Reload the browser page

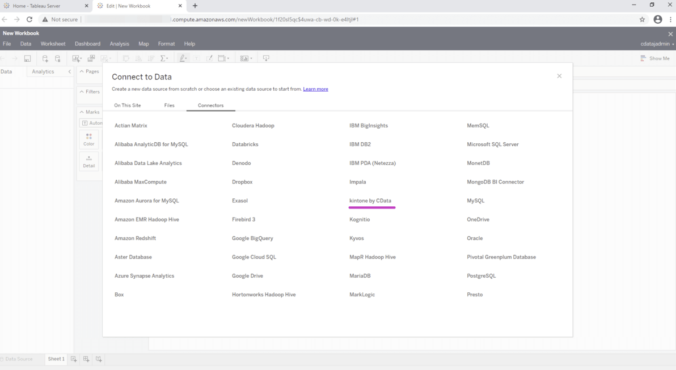point(29,19)
